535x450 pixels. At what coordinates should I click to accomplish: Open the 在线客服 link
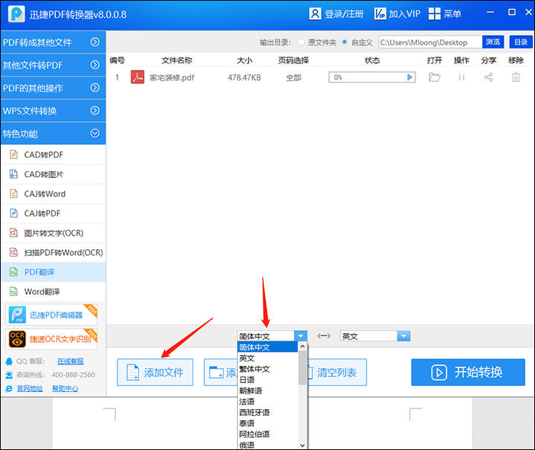coord(71,361)
